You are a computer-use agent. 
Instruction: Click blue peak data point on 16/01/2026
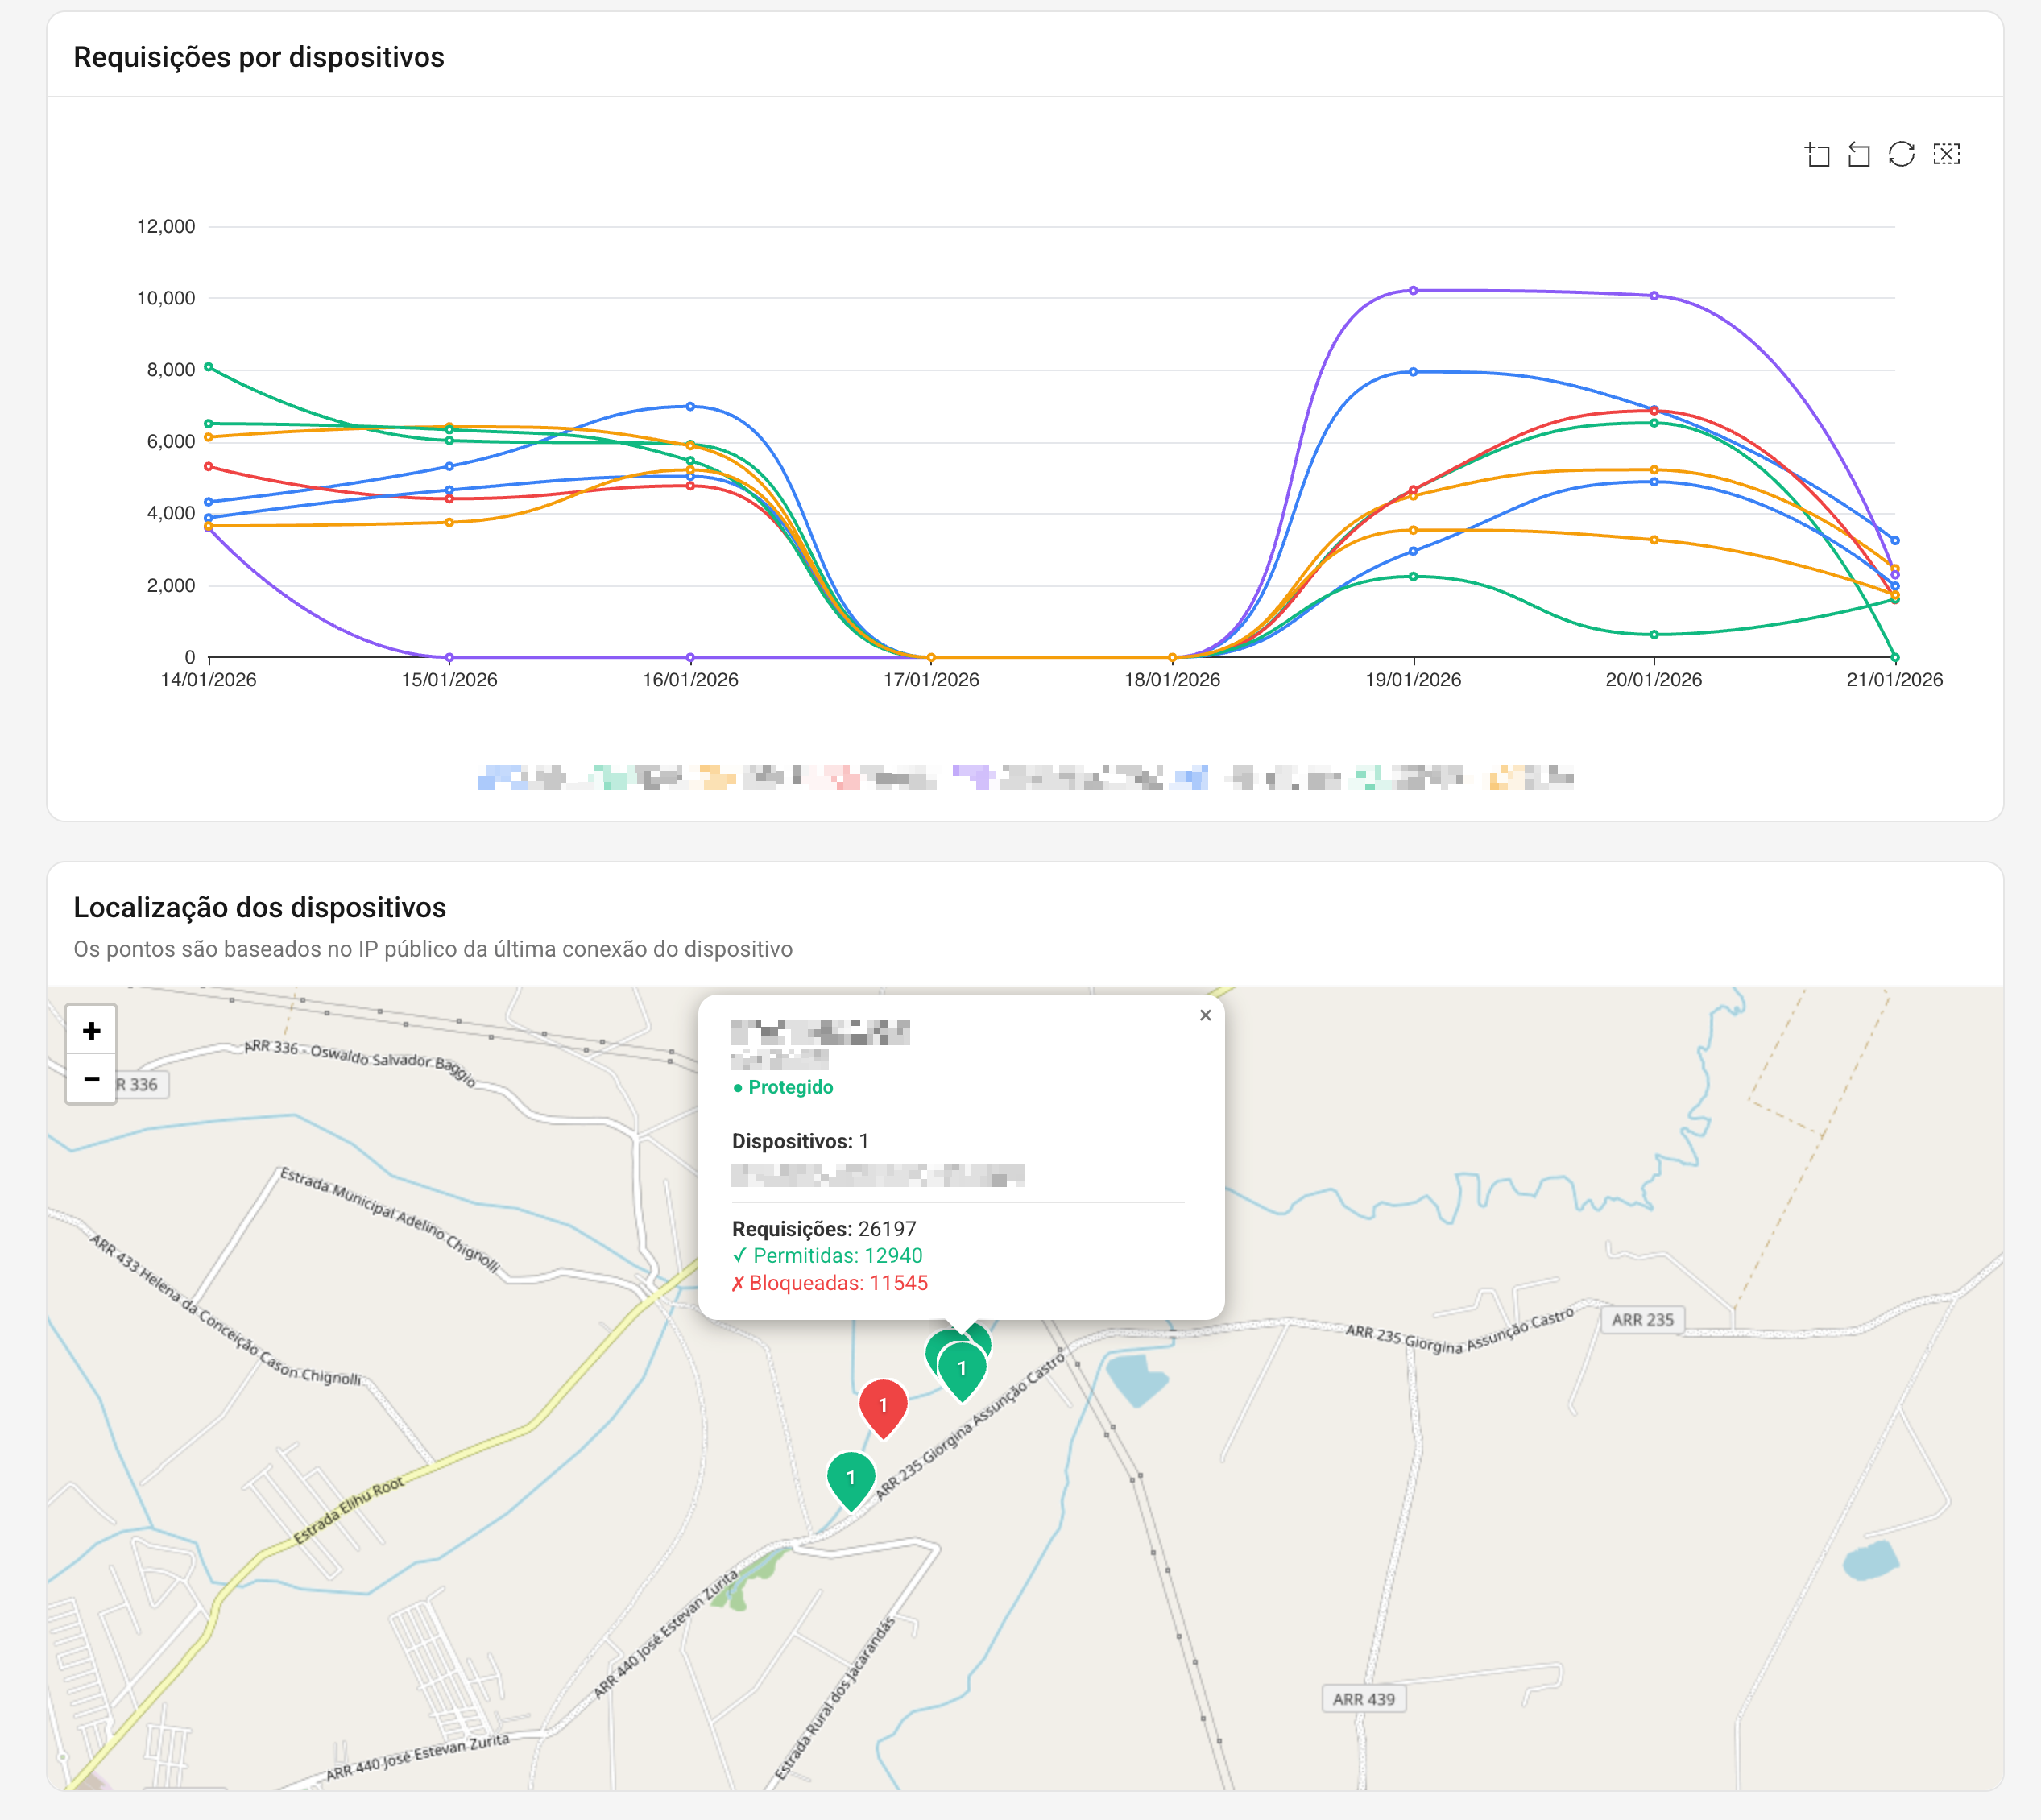[x=690, y=407]
